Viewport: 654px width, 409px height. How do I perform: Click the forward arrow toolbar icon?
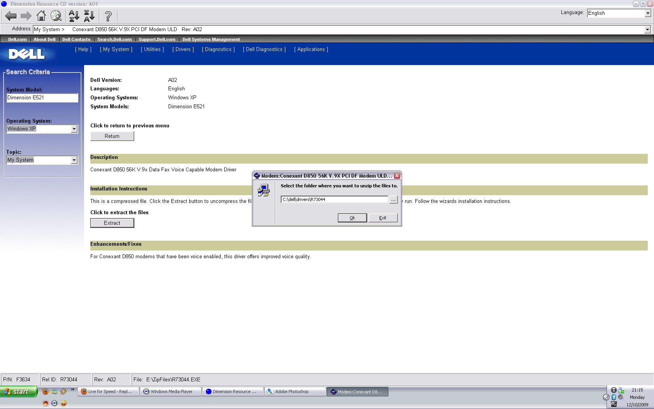pos(26,16)
